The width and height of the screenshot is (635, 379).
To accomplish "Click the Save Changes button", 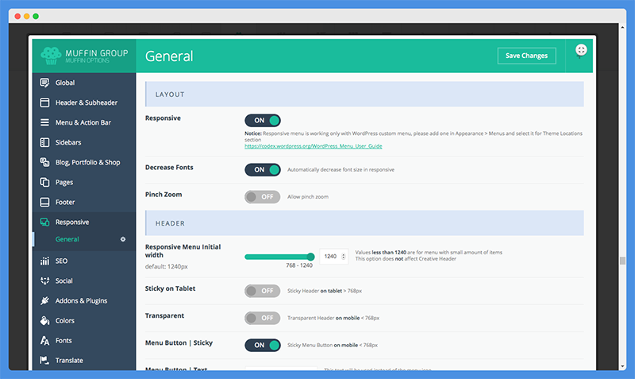I will coord(526,56).
